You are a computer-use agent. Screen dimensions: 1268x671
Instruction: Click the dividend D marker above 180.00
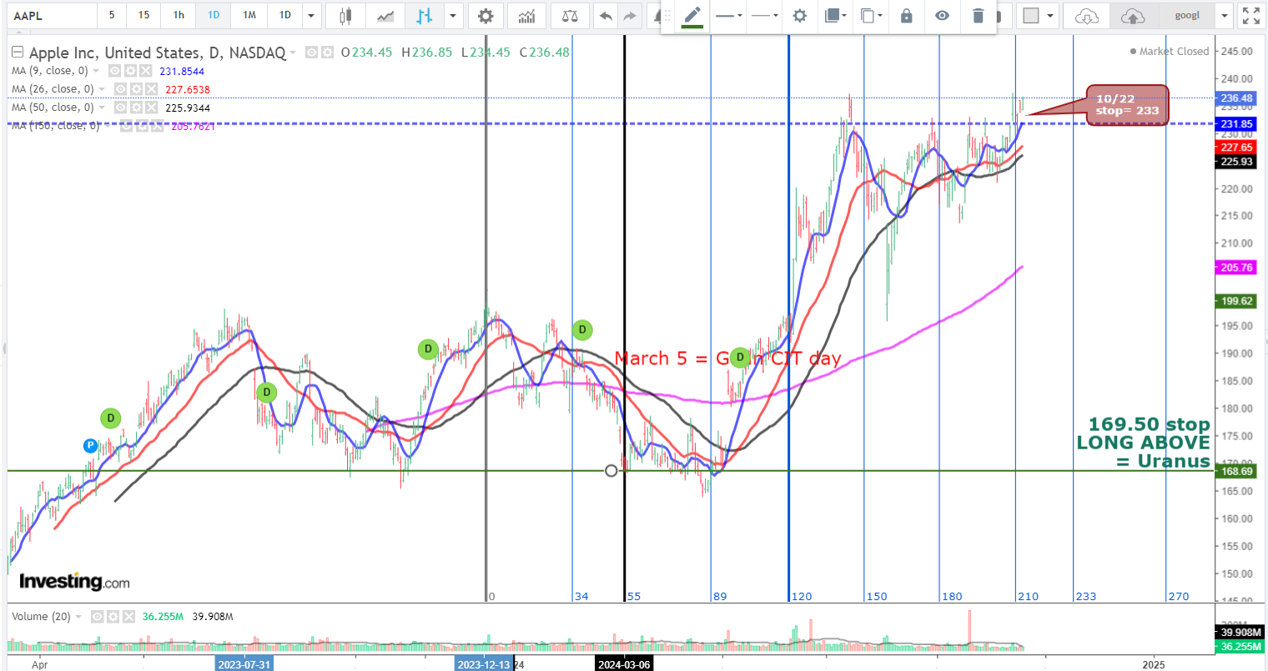[266, 393]
